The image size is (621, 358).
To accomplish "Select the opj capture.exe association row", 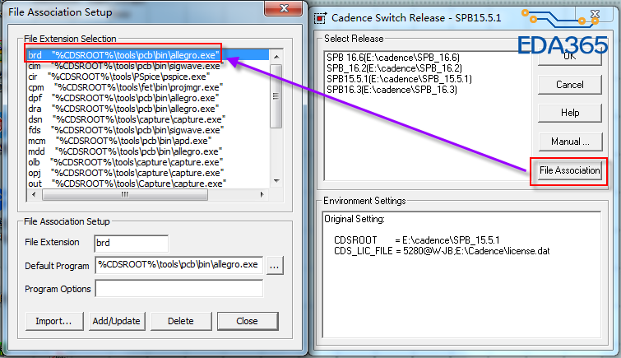I will point(148,173).
